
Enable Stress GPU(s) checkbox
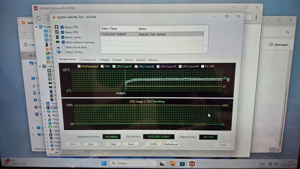(64, 52)
